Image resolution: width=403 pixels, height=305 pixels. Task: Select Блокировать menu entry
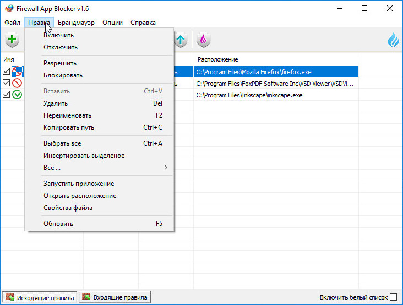[100, 75]
